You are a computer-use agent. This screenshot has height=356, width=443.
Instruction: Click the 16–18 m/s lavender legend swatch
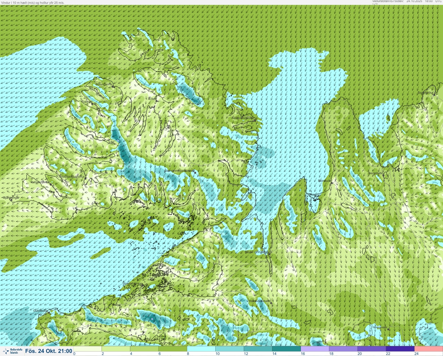315,349
